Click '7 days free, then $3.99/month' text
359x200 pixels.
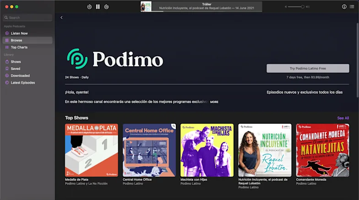(308, 77)
